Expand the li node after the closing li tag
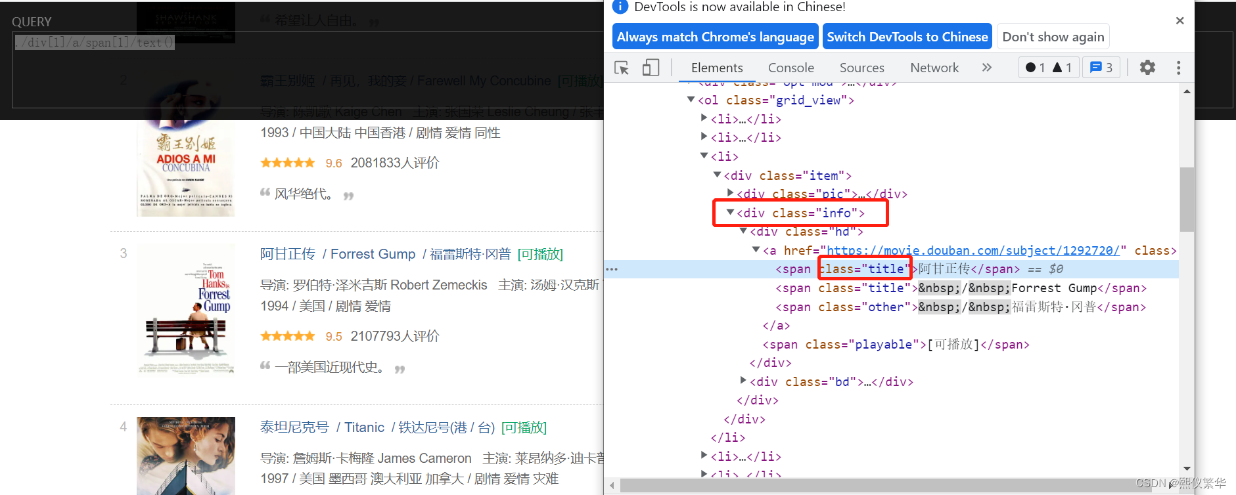The height and width of the screenshot is (495, 1236). coord(704,456)
